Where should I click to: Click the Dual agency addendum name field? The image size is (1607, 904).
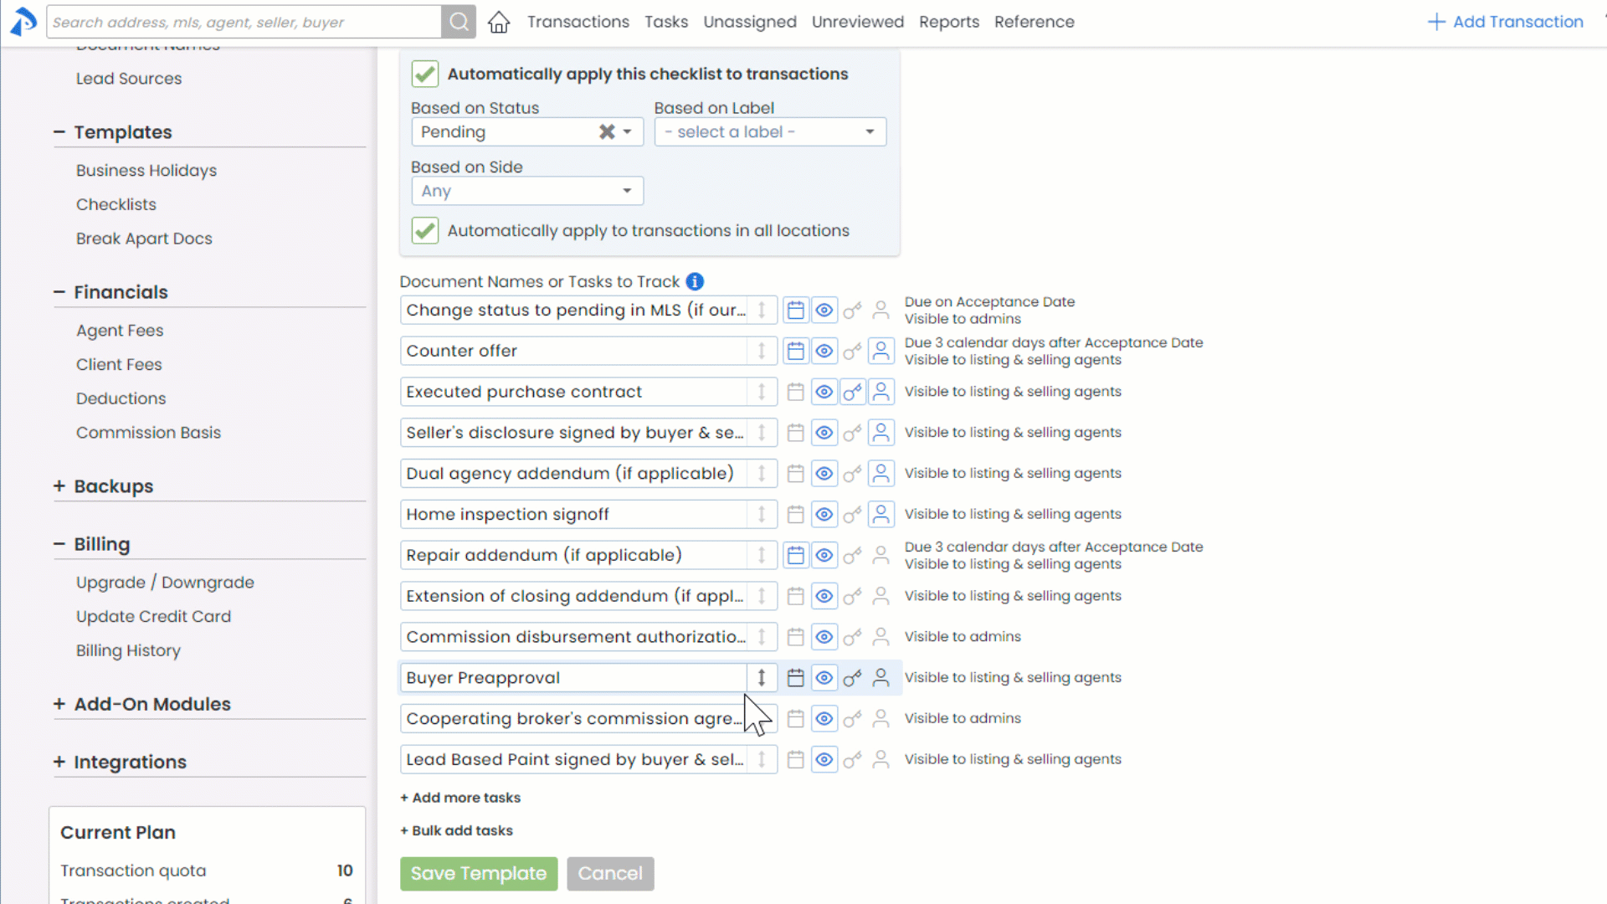click(573, 474)
